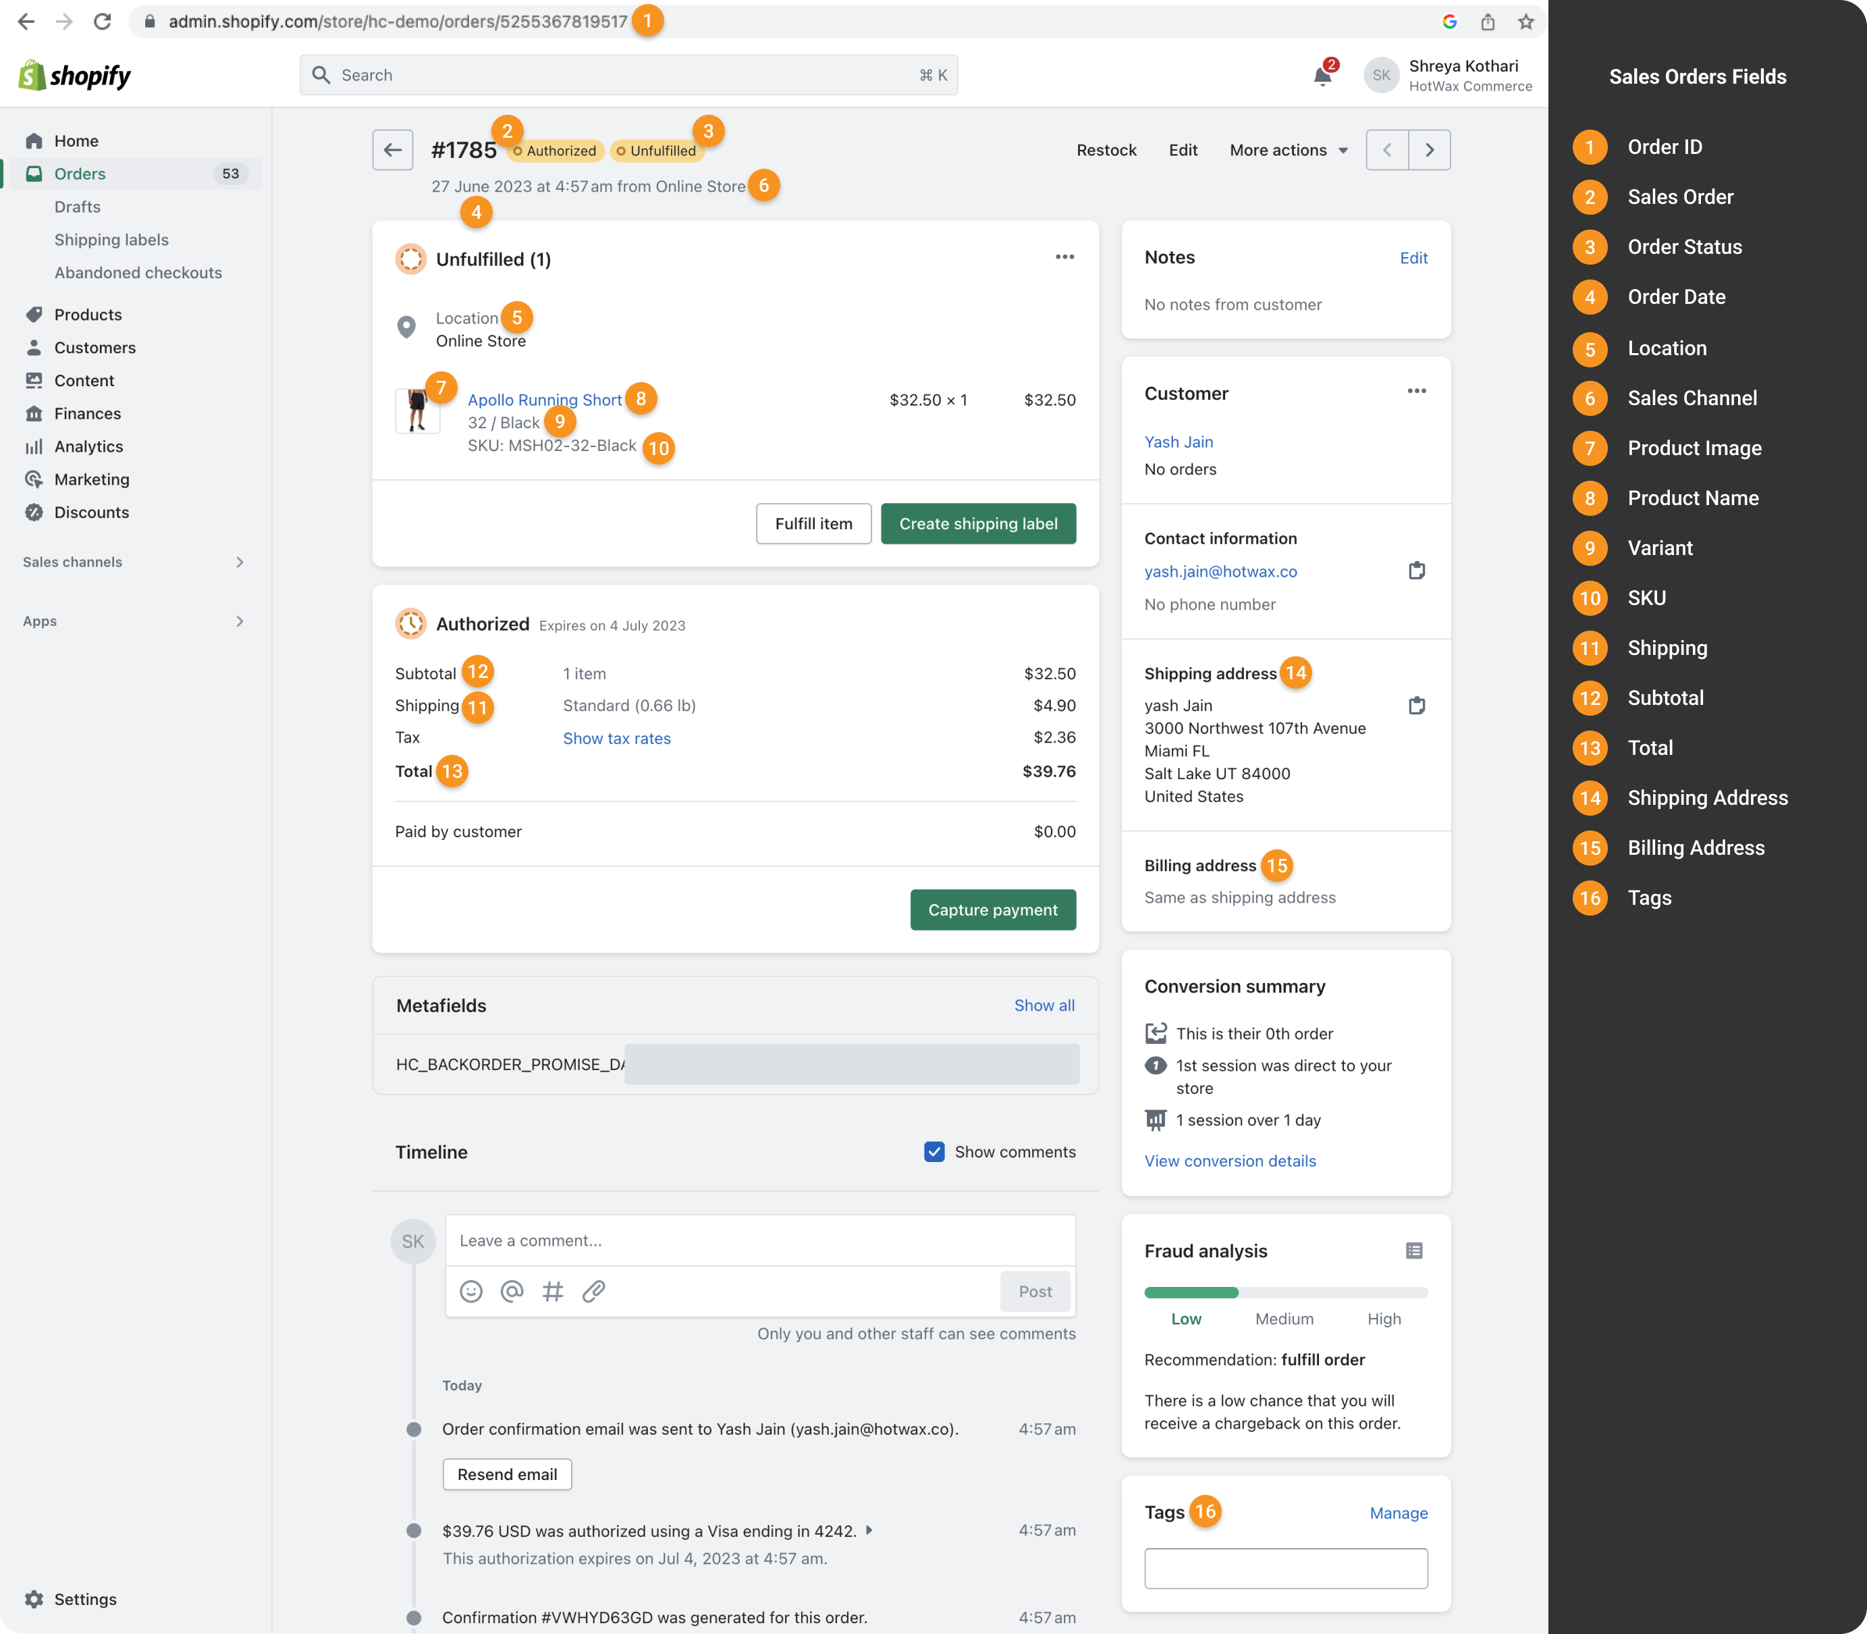Click the back arrow beside order #1785
1867x1634 pixels.
pyautogui.click(x=393, y=149)
